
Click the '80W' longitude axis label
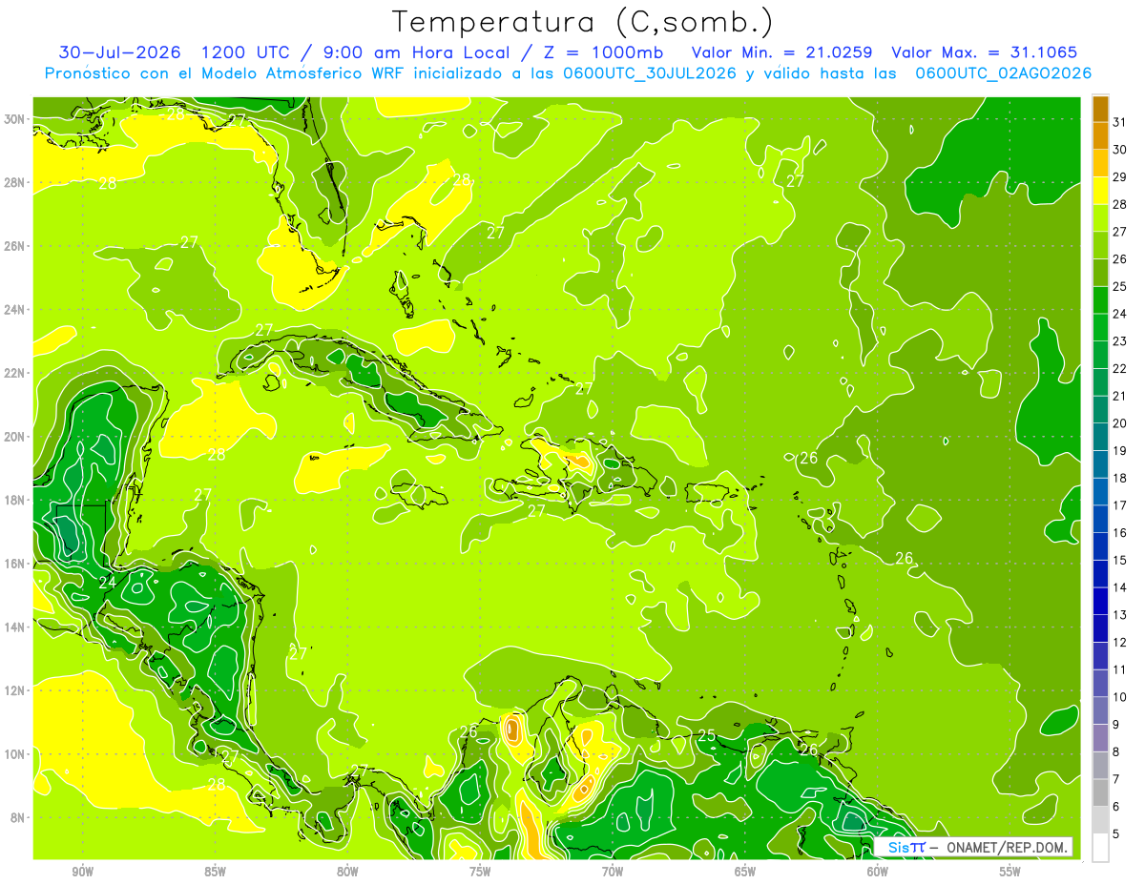[x=347, y=872]
